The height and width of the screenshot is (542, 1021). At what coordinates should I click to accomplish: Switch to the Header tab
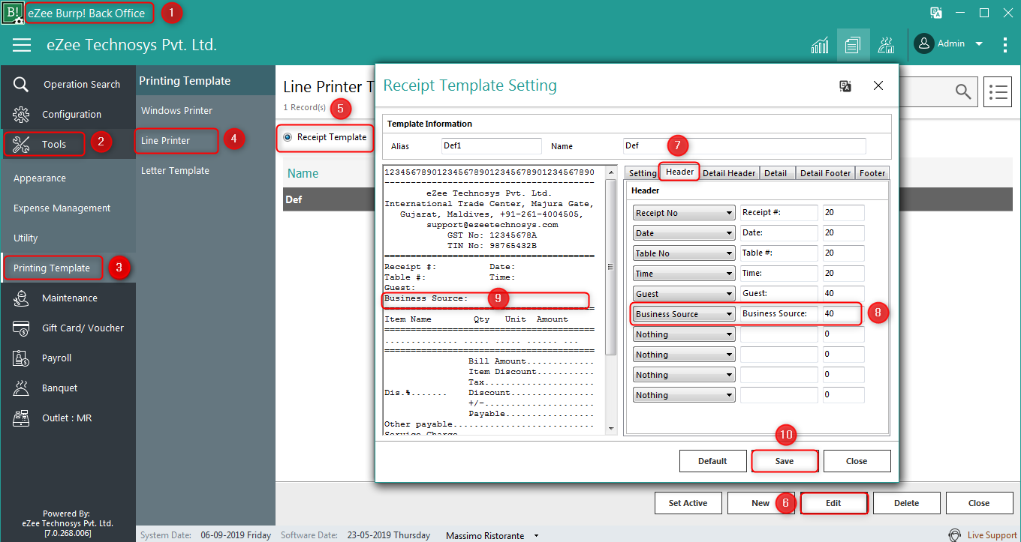coord(679,172)
